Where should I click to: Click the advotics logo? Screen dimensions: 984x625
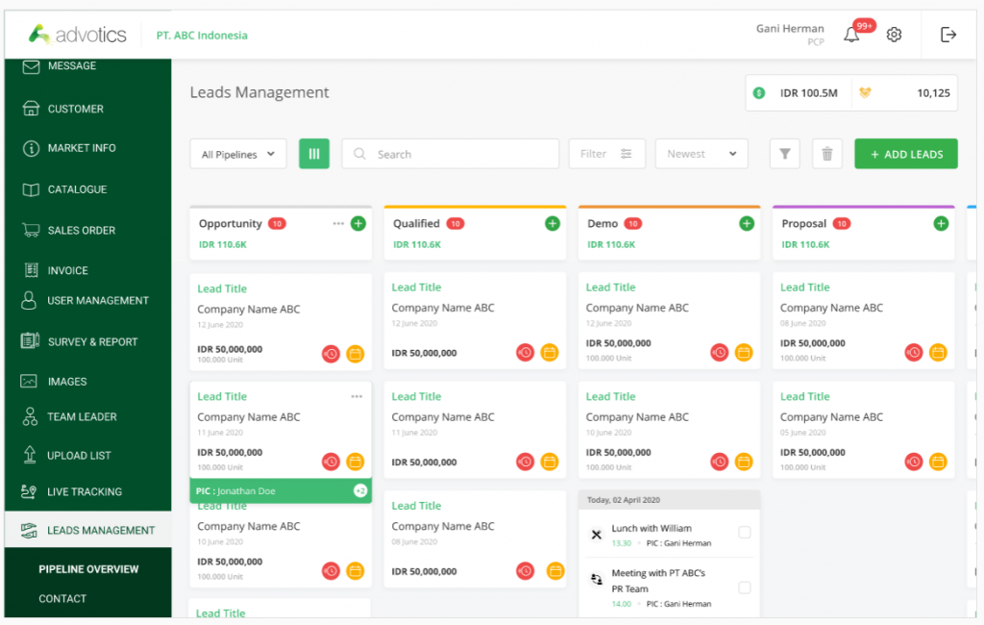78,35
